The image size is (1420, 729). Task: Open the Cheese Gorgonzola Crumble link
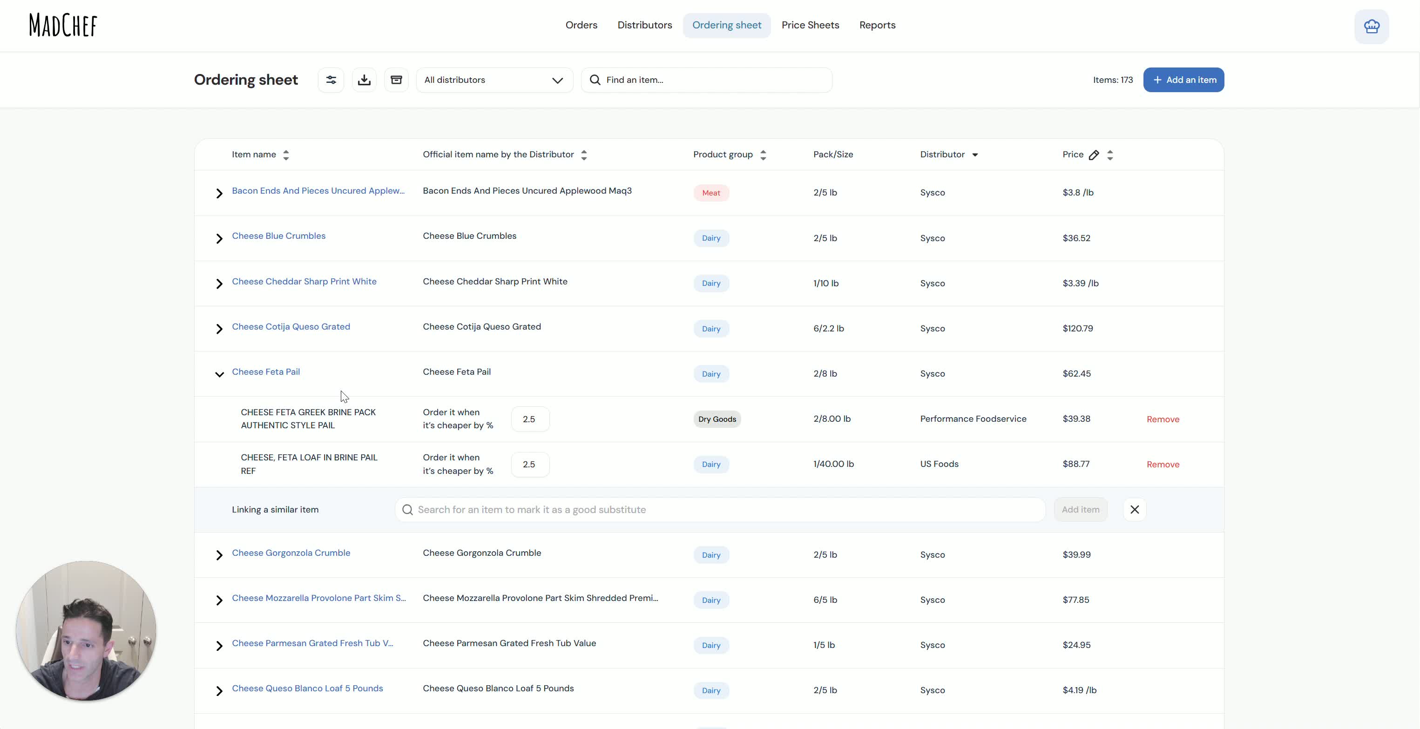[x=291, y=553]
